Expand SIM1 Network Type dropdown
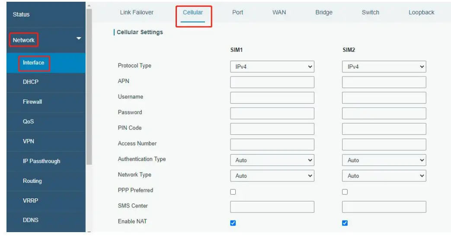 coord(272,176)
